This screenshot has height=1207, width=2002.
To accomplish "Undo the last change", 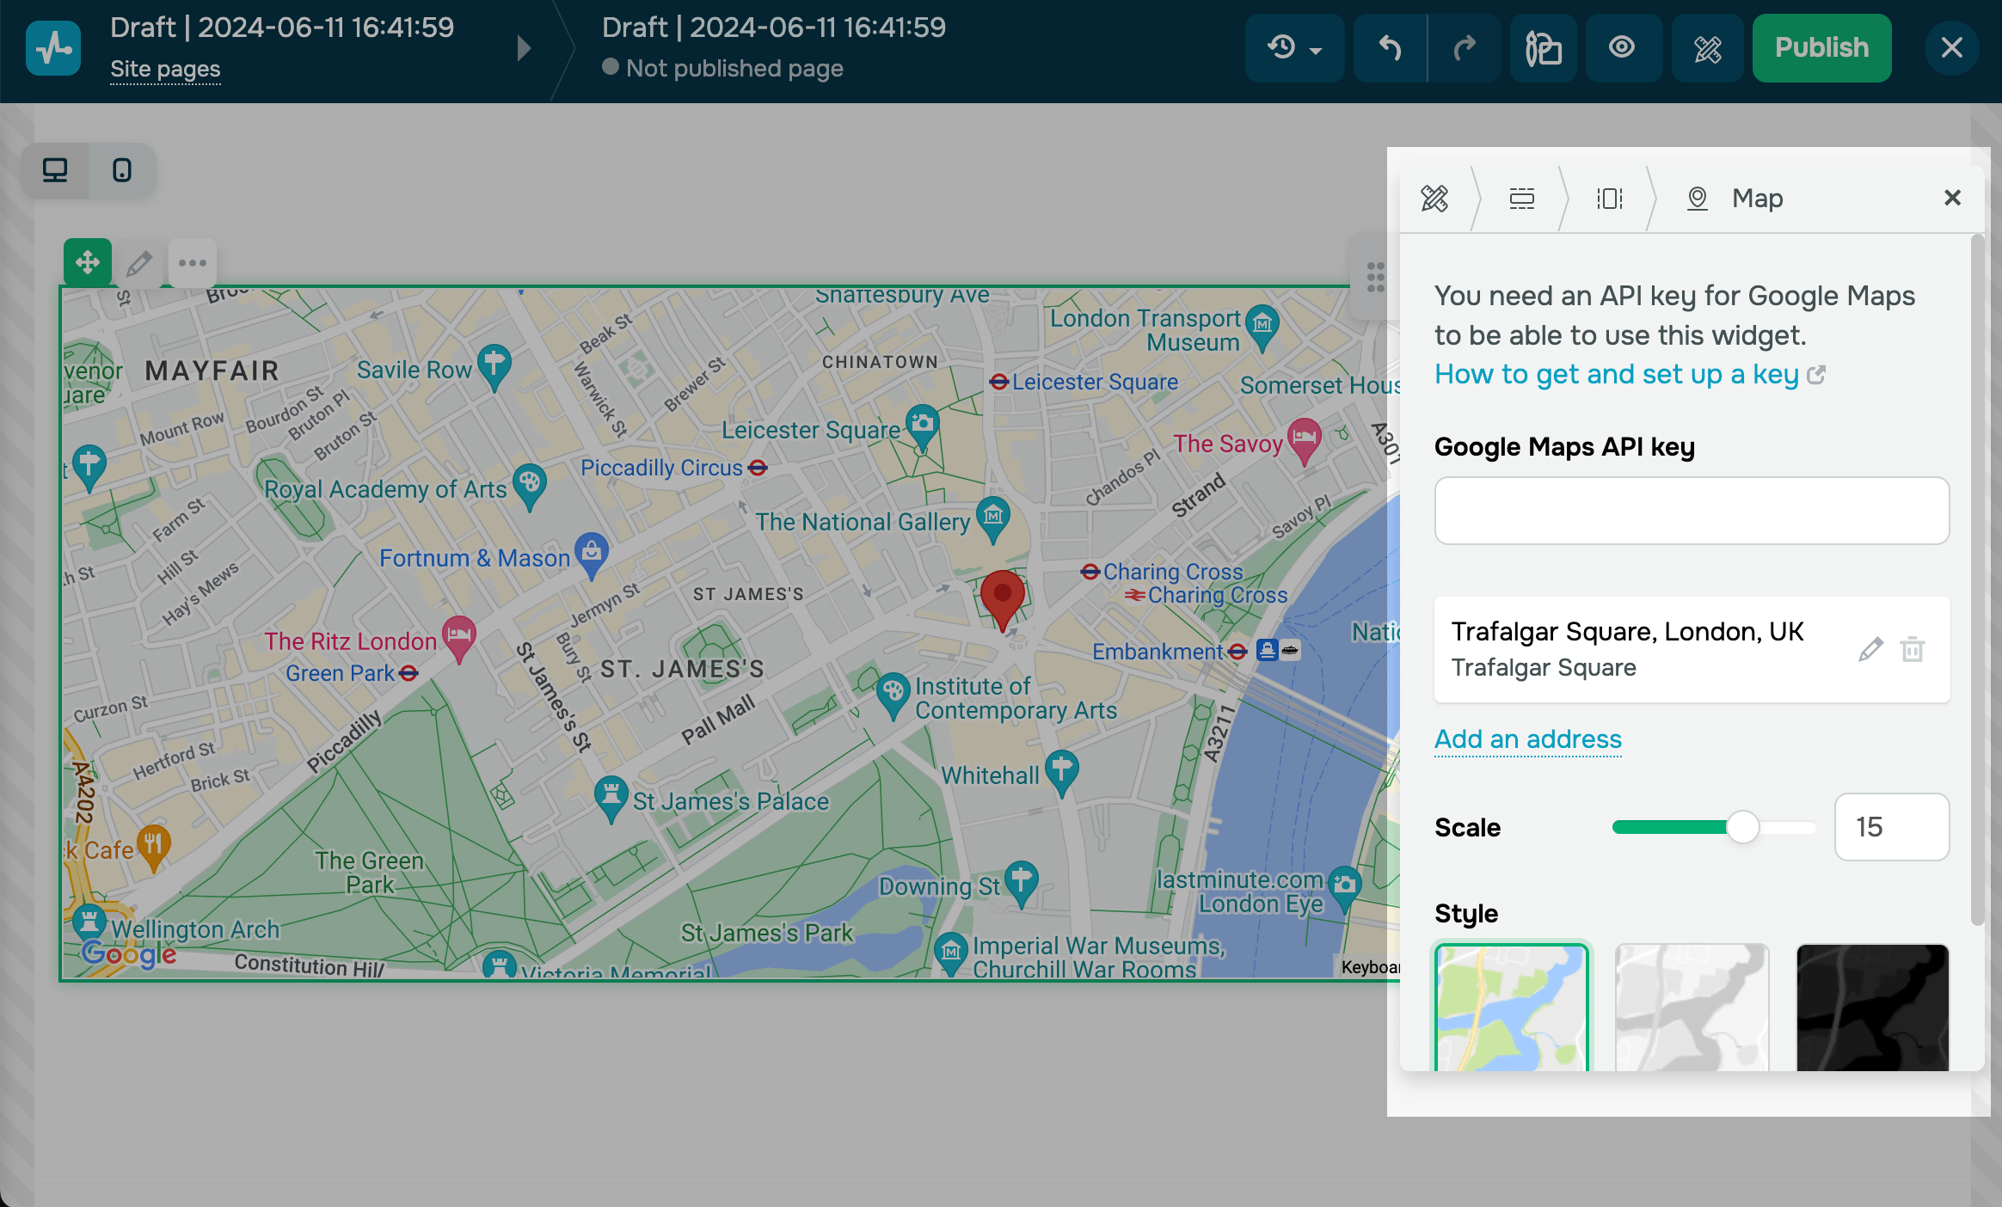I will 1390,48.
